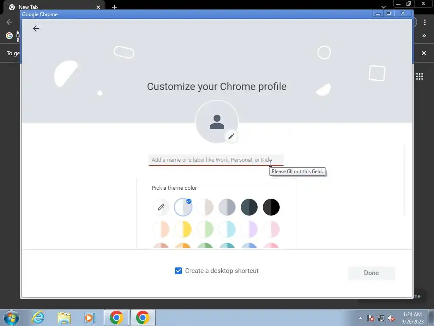This screenshot has width=434, height=326.
Task: Open Google apps grid in background tab
Action: coord(420,76)
